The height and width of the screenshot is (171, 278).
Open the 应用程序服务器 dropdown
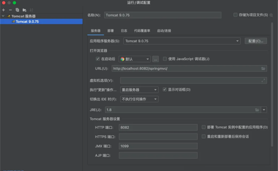pos(182,41)
